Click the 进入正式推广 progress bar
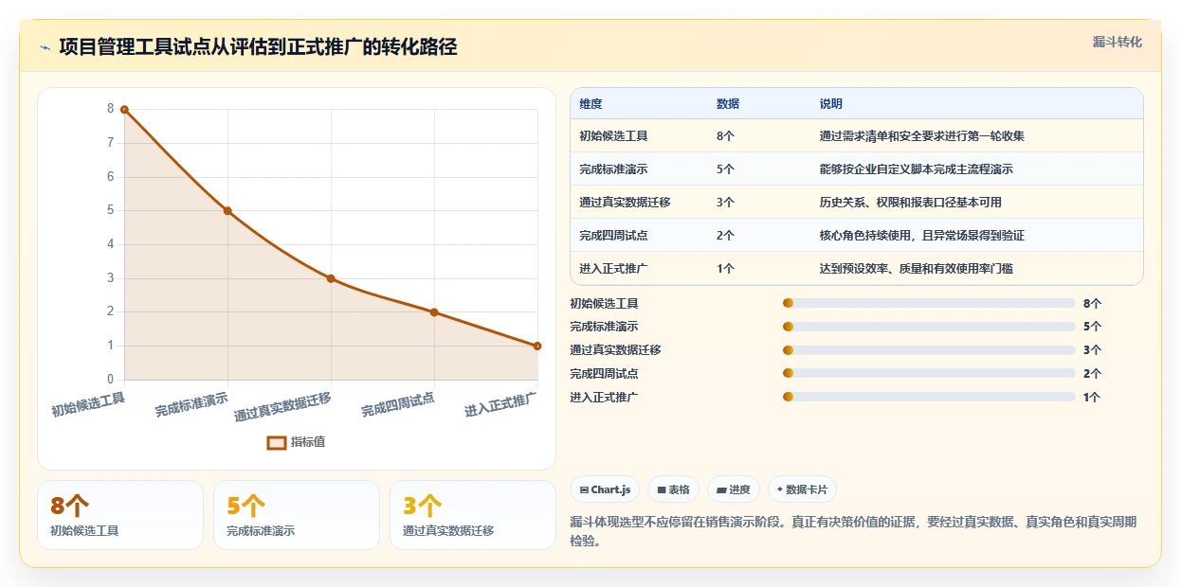This screenshot has height=587, width=1181. click(x=929, y=397)
